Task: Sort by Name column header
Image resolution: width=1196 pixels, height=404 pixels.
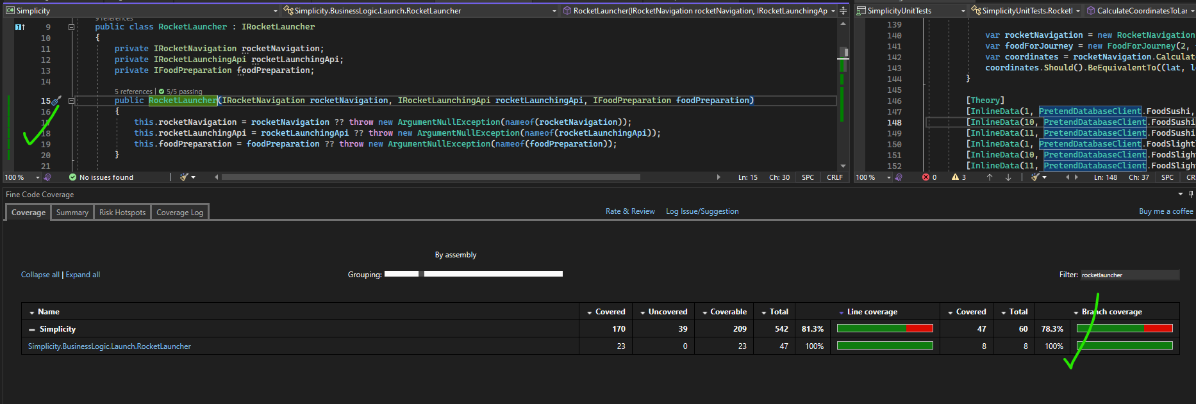Action: 49,312
